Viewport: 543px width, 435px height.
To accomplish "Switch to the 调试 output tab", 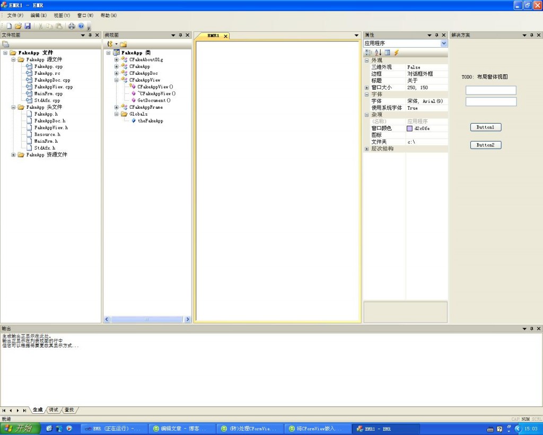I will click(54, 410).
